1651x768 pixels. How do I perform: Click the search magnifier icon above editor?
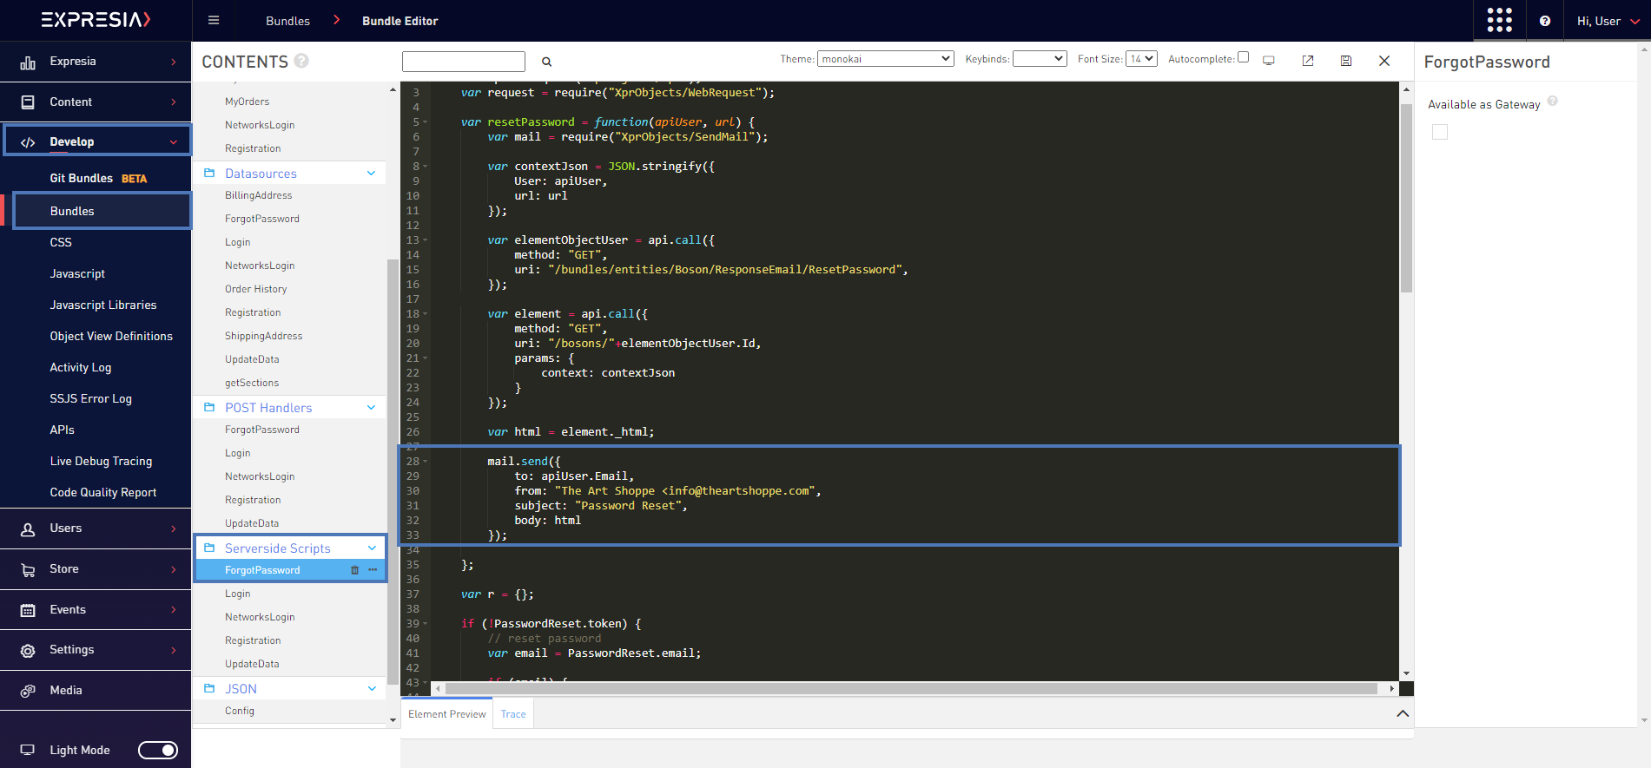[547, 62]
